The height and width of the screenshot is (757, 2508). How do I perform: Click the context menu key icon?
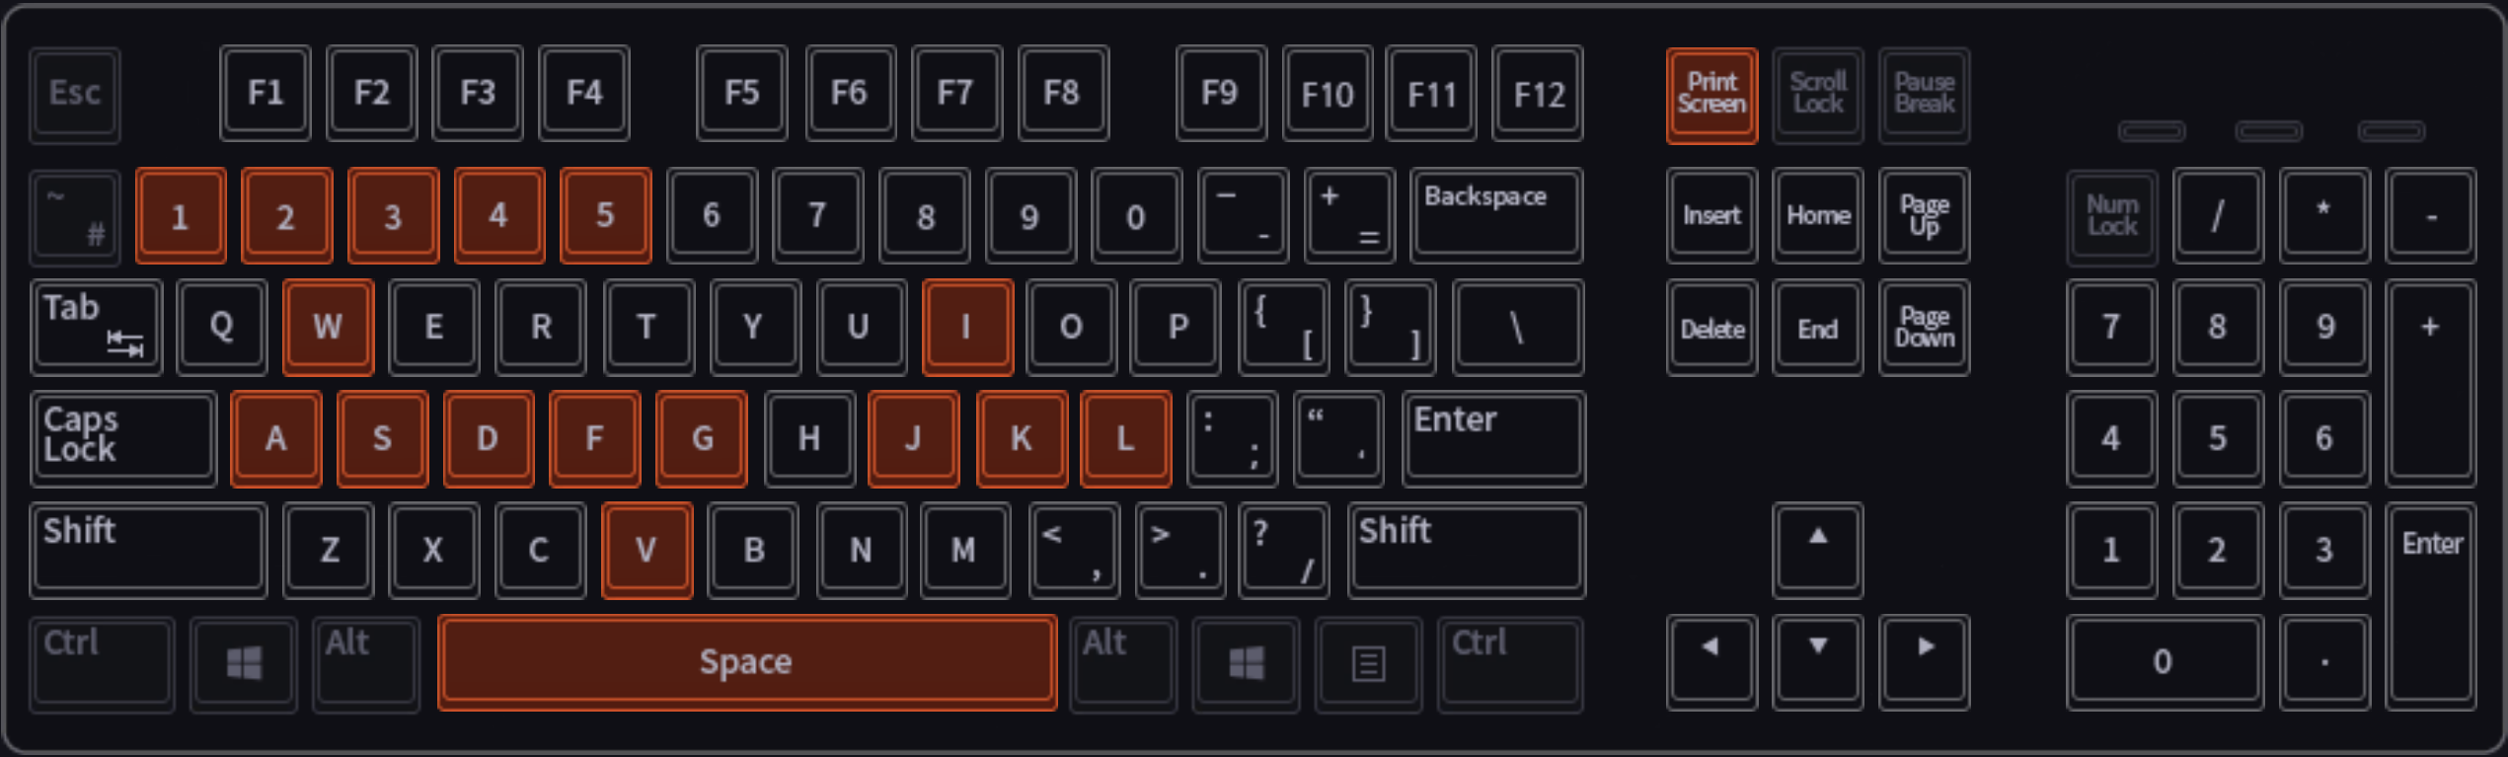click(x=1368, y=663)
